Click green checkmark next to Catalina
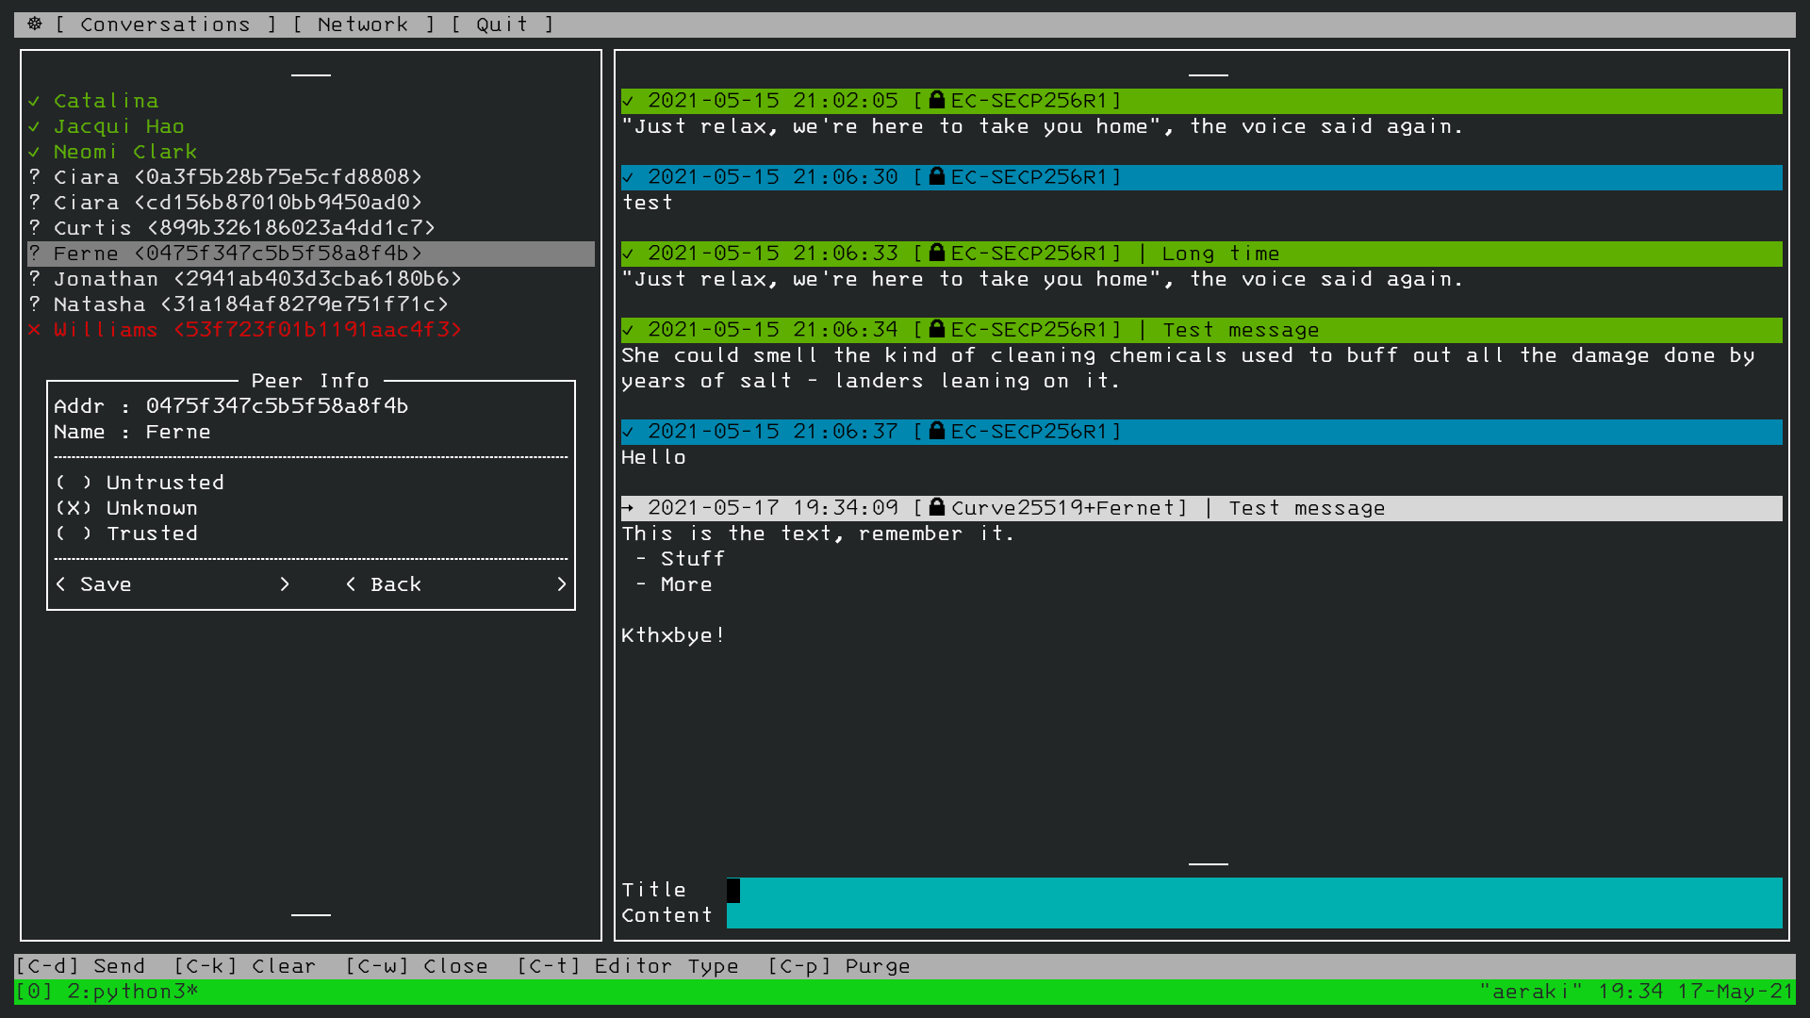This screenshot has height=1018, width=1810. (34, 101)
